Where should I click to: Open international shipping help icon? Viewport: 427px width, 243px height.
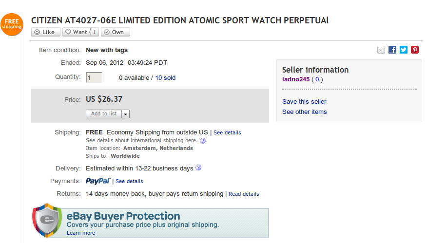tap(203, 141)
